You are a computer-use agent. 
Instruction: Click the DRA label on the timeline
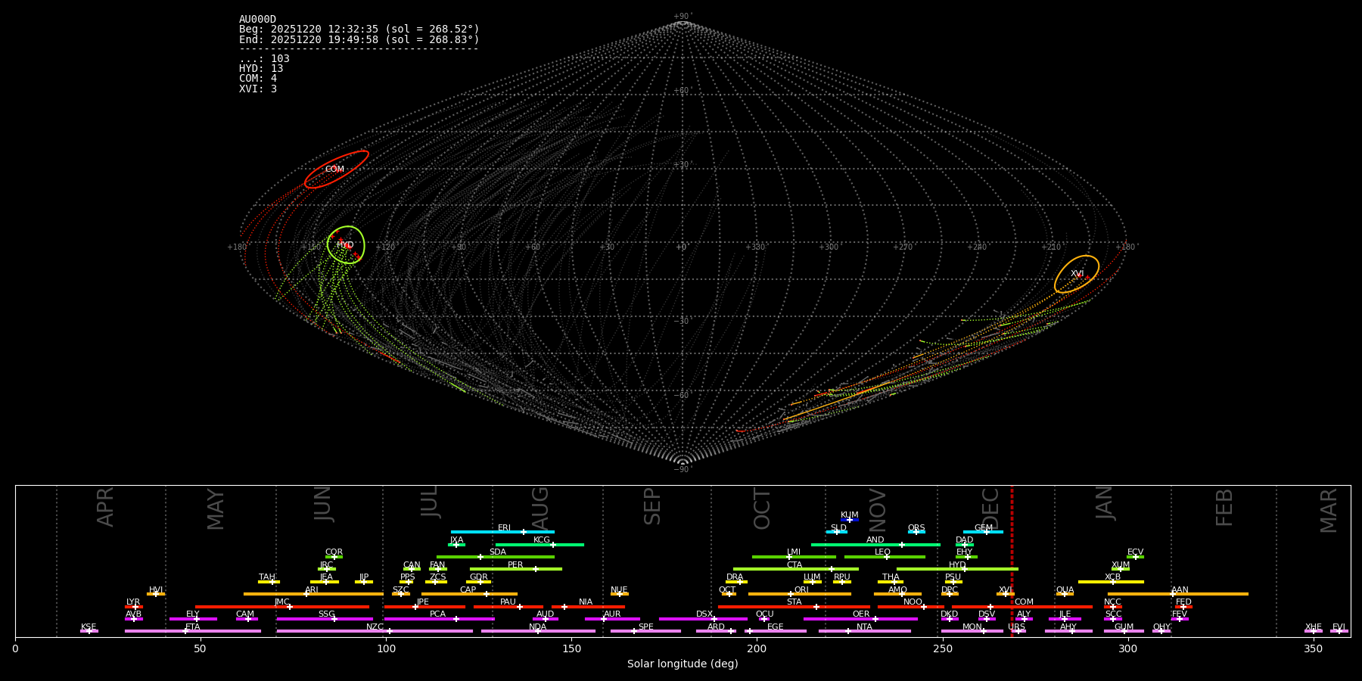point(735,577)
